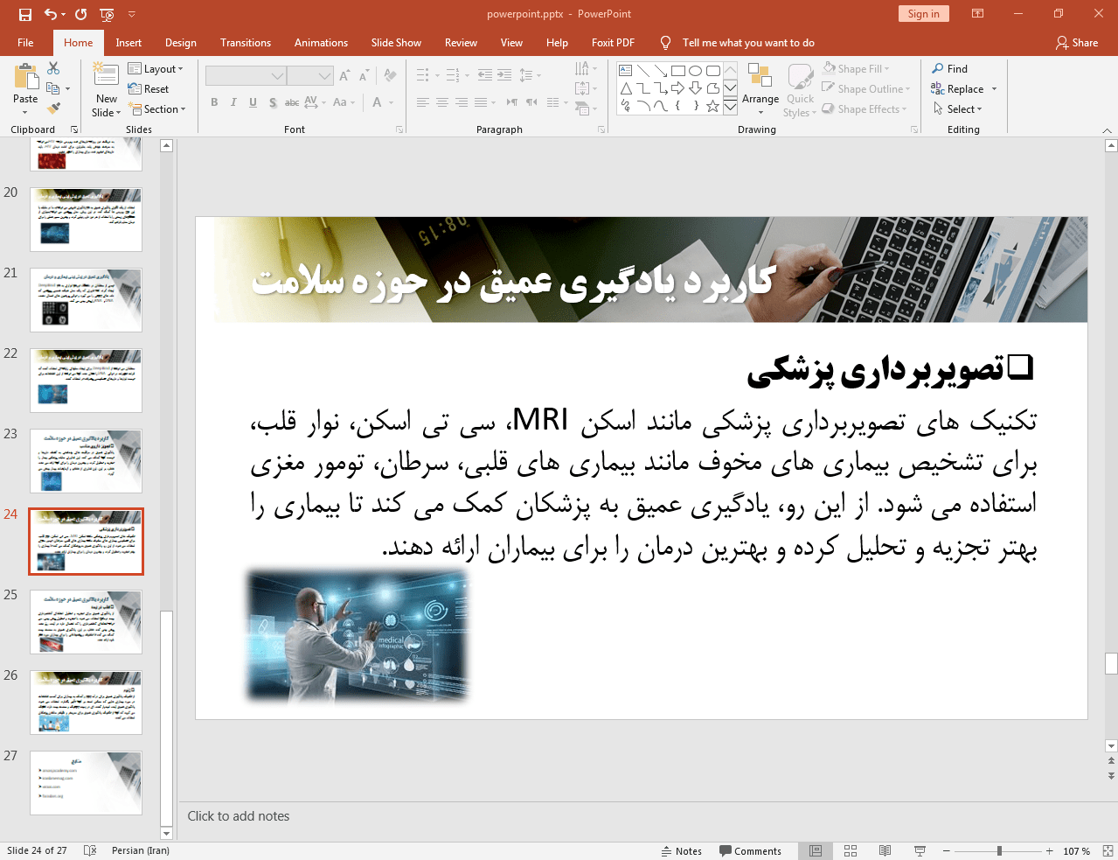
Task: Center-align the paragraph text
Action: (x=442, y=102)
